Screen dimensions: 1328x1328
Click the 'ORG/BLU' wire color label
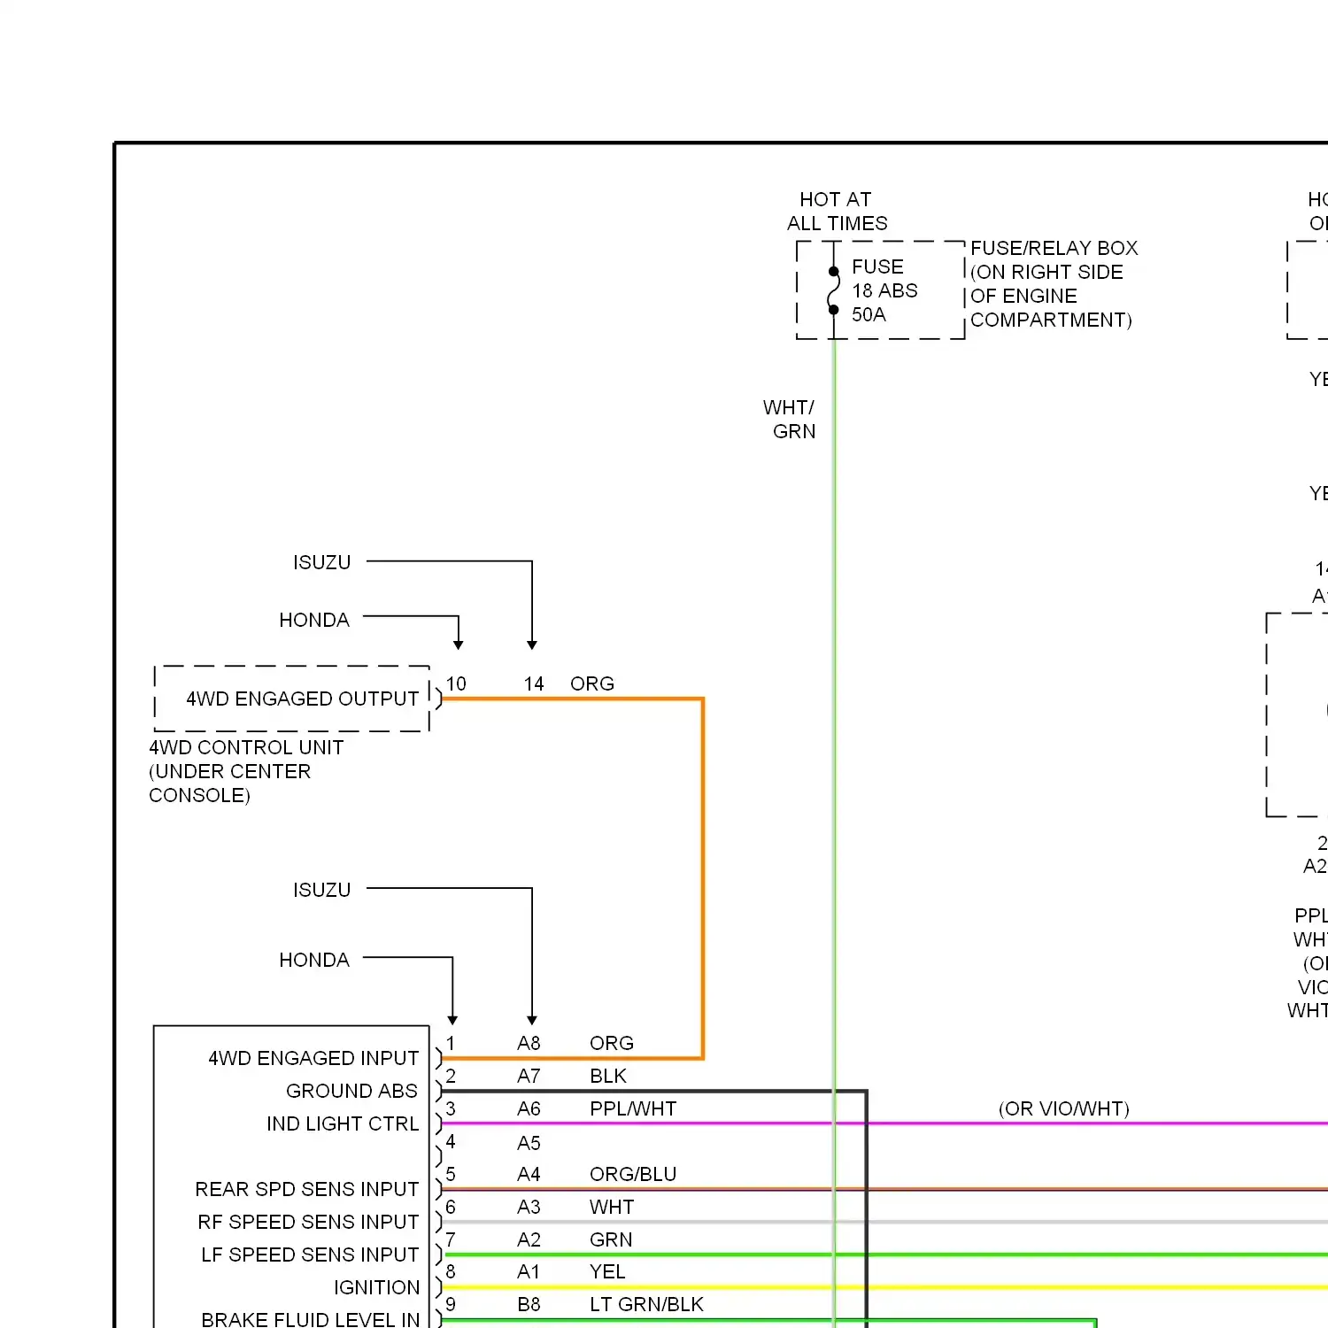coord(633,1174)
